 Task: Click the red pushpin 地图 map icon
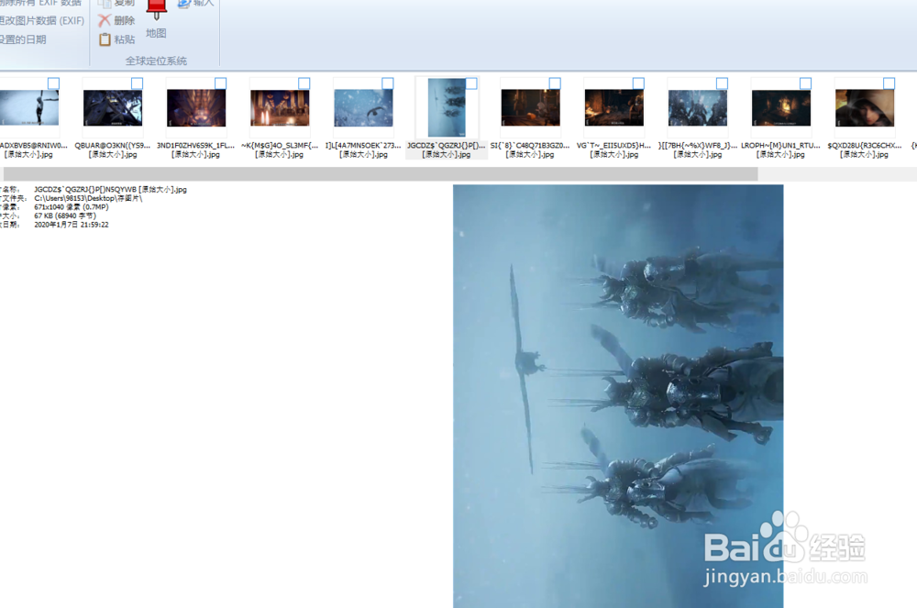[x=156, y=10]
